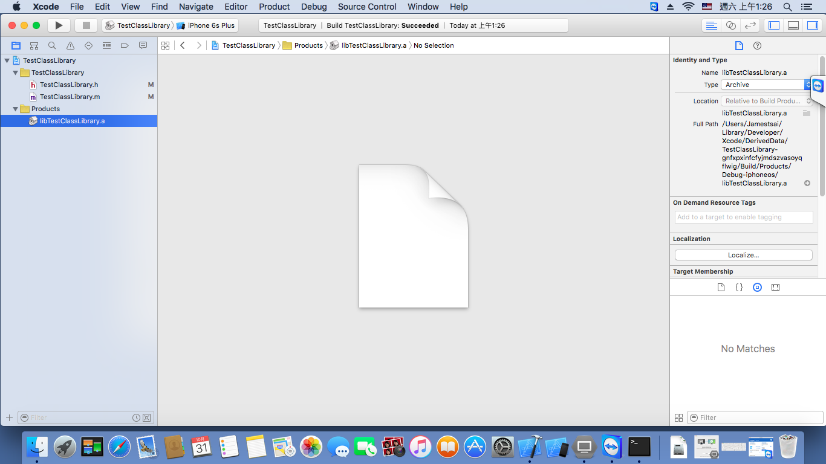Open Safari from the Dock
The height and width of the screenshot is (464, 826).
[119, 446]
